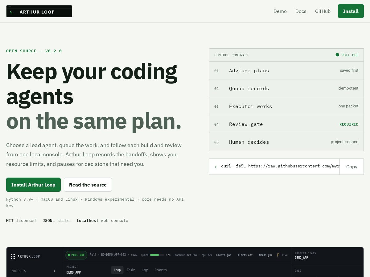The height and width of the screenshot is (277, 370).
Task: Select the Human decides contract row
Action: point(286,142)
